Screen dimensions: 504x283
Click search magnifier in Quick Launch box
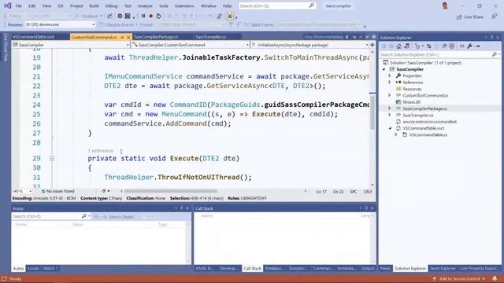click(x=312, y=6)
